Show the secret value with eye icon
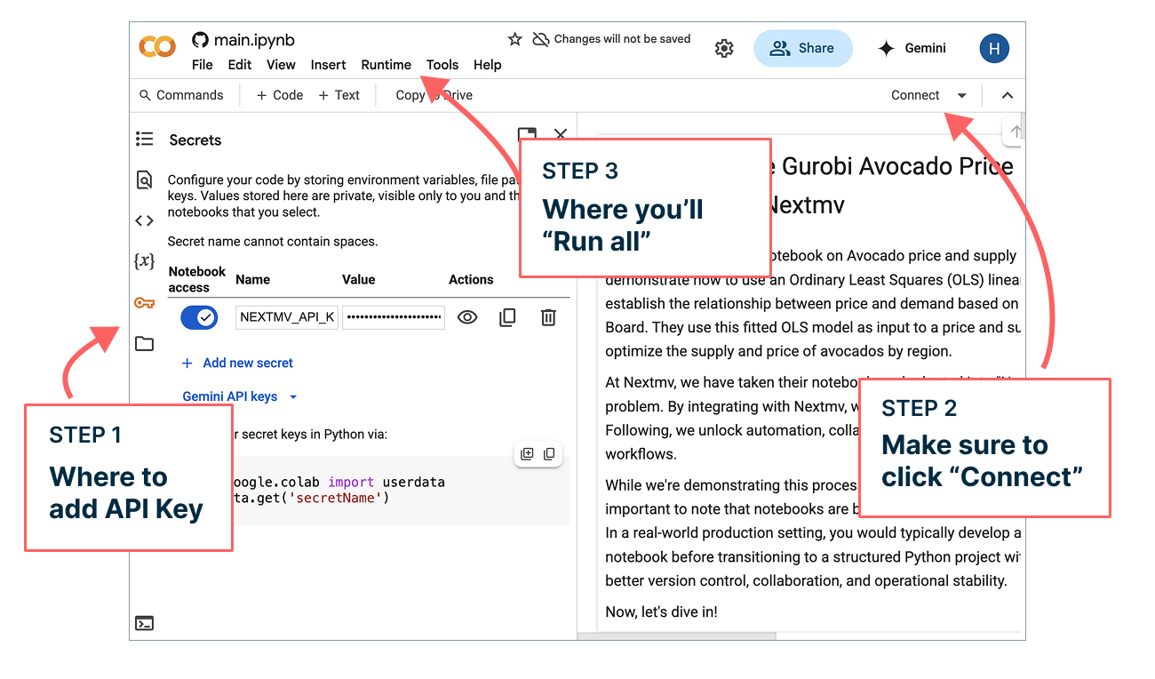Image resolution: width=1155 pixels, height=679 pixels. (467, 317)
